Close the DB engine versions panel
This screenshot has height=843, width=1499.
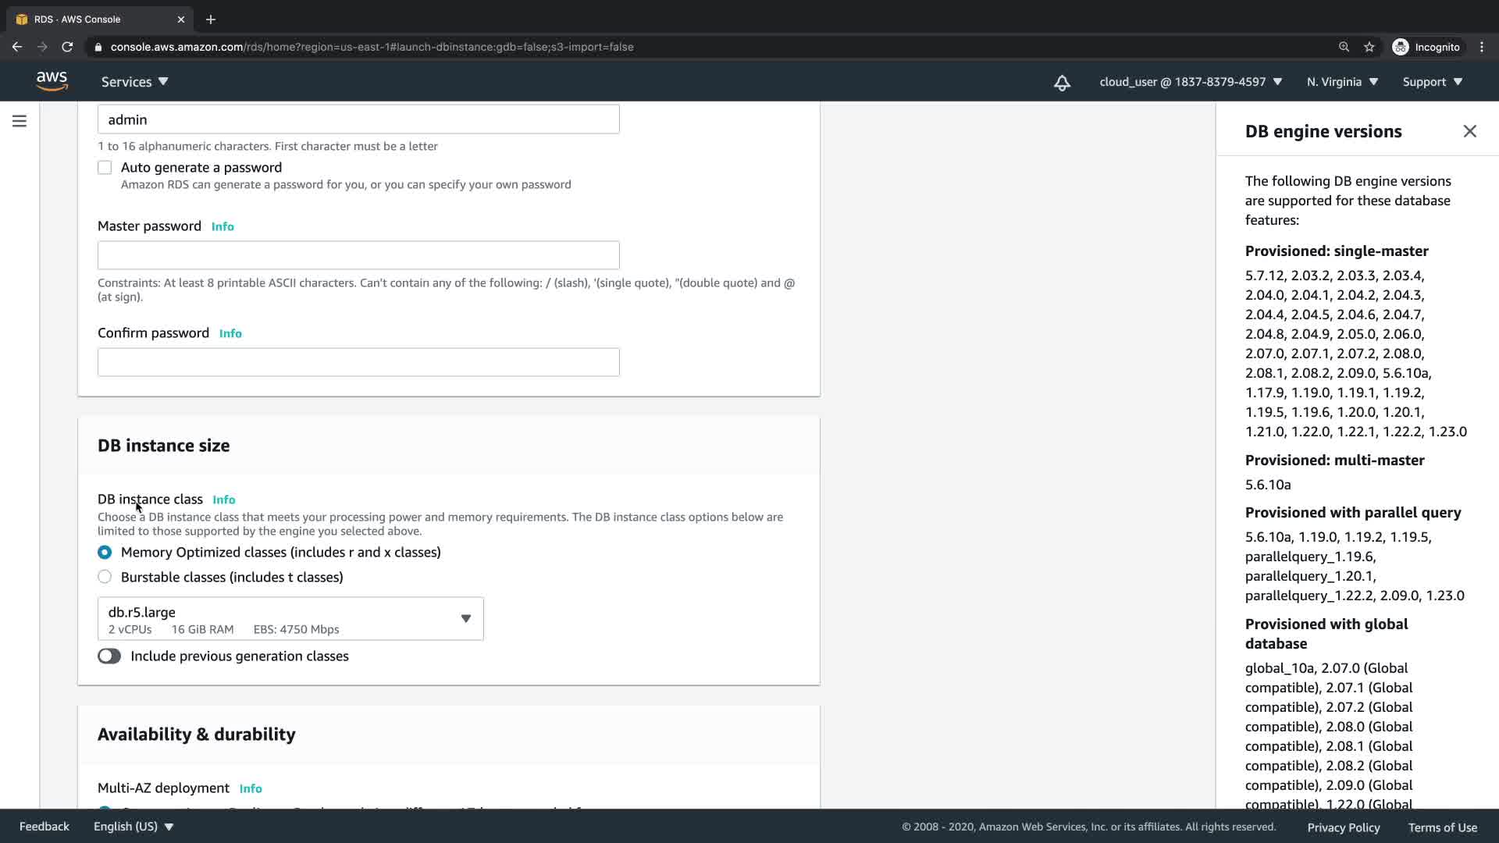1469,131
